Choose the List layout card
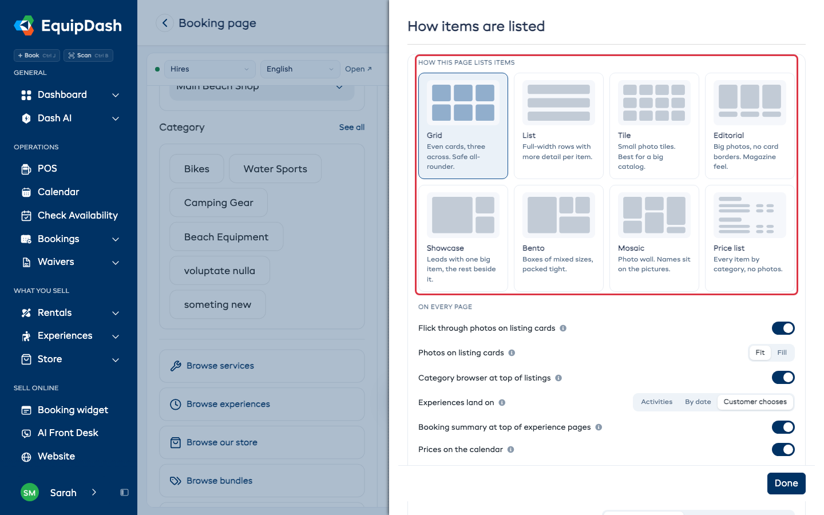 click(558, 126)
